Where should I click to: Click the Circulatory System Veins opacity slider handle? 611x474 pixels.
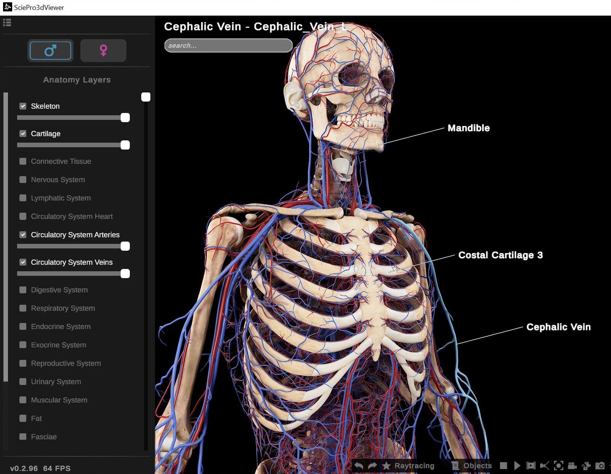point(125,274)
